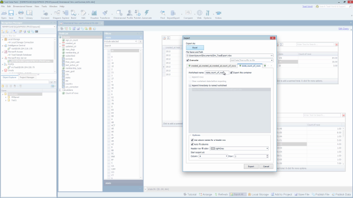
Task: Click the Web globe icon
Action: coord(199,14)
